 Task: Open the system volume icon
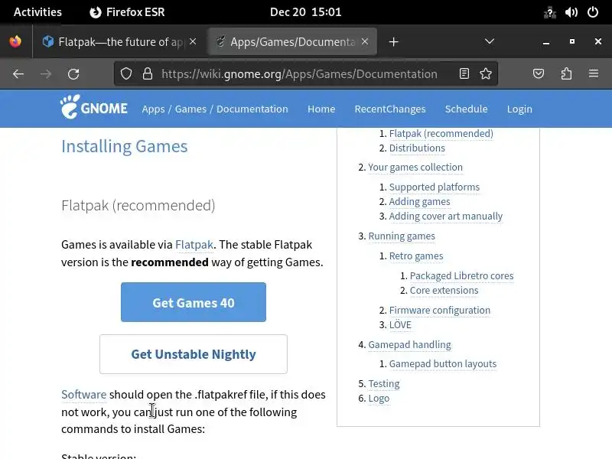pyautogui.click(x=571, y=12)
